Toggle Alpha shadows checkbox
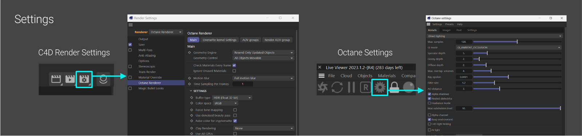582x136 pixels. point(429,94)
